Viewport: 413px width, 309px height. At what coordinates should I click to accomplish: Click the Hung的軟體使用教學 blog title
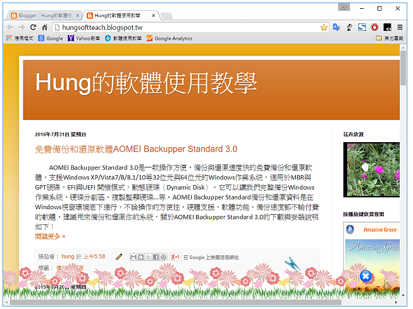(x=146, y=83)
